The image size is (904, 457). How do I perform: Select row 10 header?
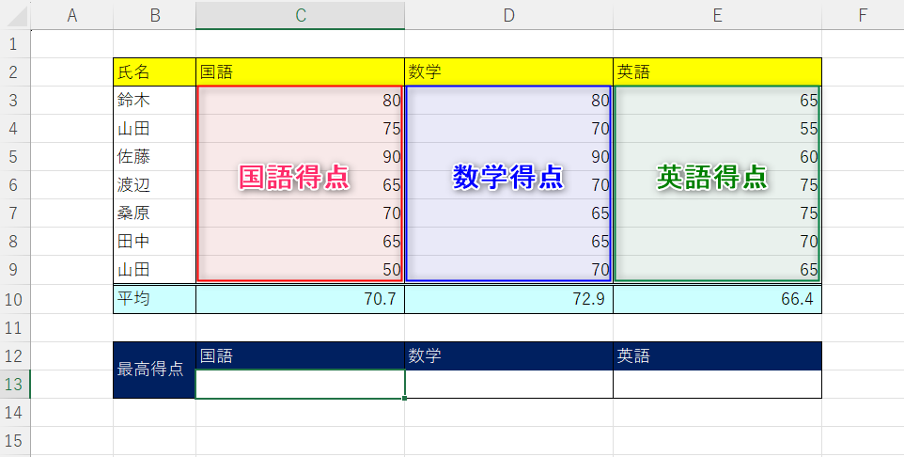(x=15, y=299)
